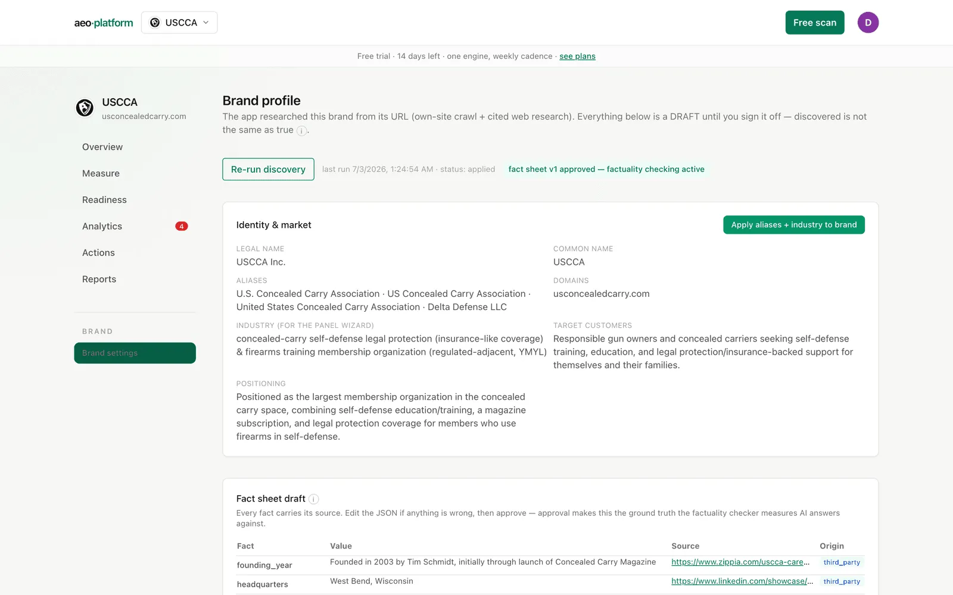Open the Actions section
953x595 pixels.
pyautogui.click(x=98, y=253)
